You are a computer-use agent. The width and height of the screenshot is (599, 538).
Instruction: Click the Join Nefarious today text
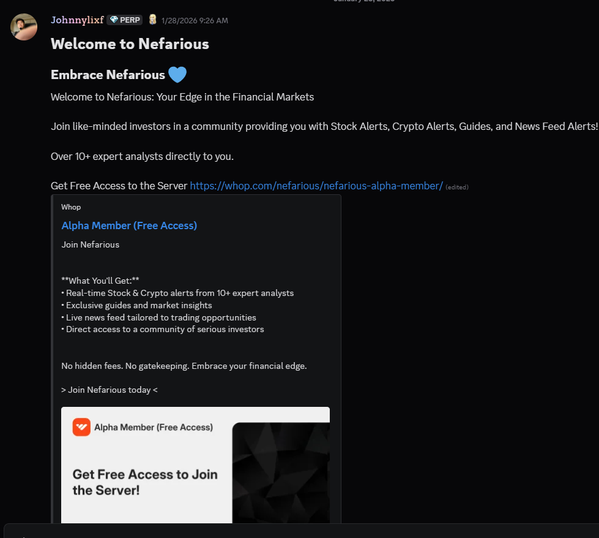pos(110,390)
